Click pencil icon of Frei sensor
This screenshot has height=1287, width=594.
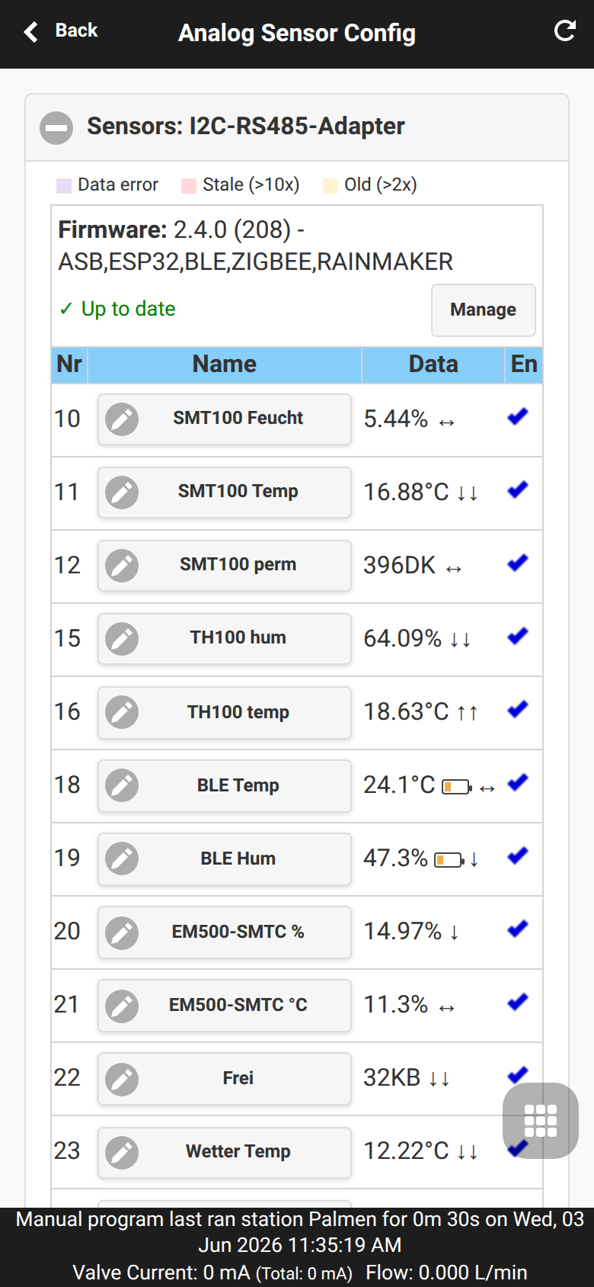122,1078
